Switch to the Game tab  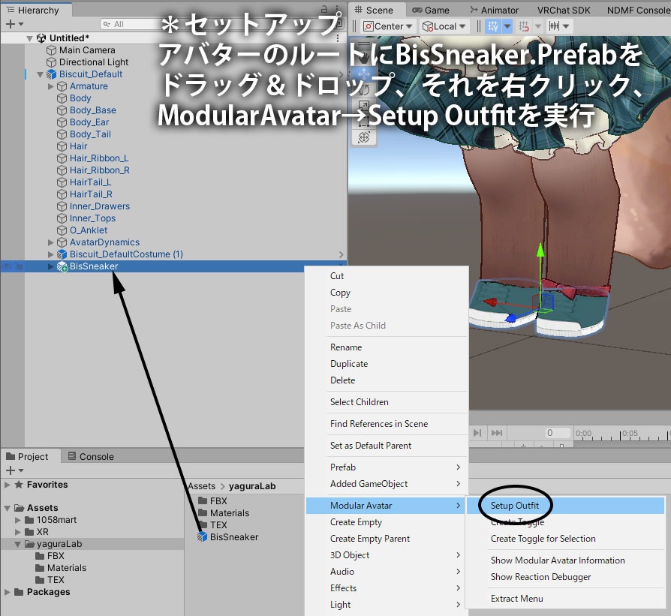[431, 10]
